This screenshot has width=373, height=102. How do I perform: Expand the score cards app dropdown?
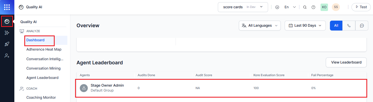pyautogui.click(x=243, y=7)
